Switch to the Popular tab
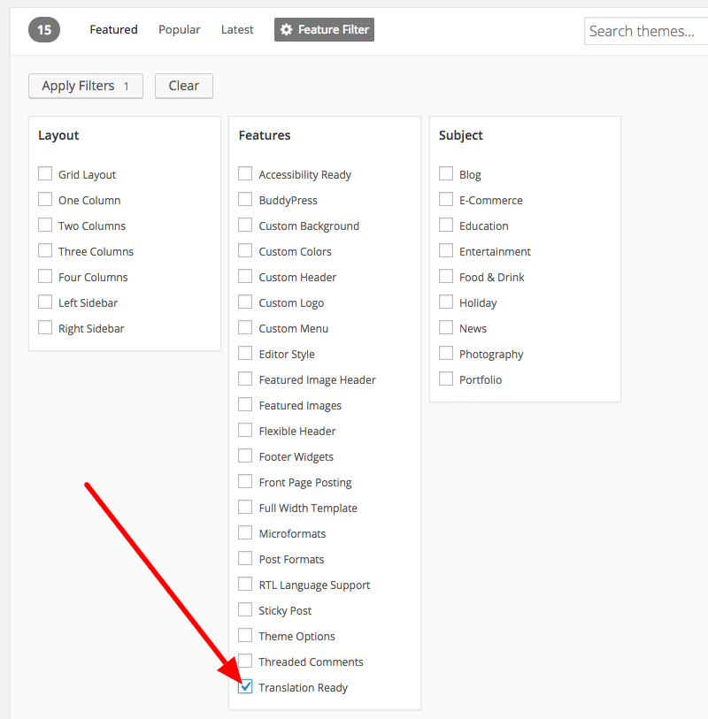Image resolution: width=708 pixels, height=719 pixels. 179,29
